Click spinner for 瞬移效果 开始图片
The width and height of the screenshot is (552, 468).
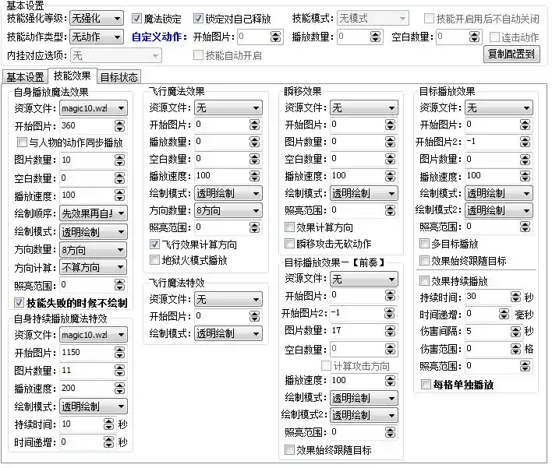pyautogui.click(x=390, y=125)
